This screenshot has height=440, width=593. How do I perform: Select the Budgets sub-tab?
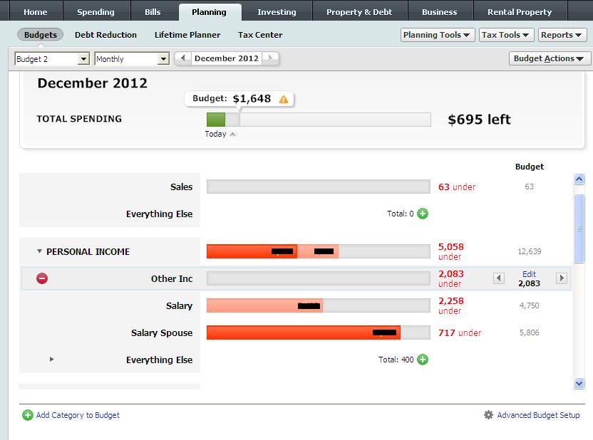41,35
